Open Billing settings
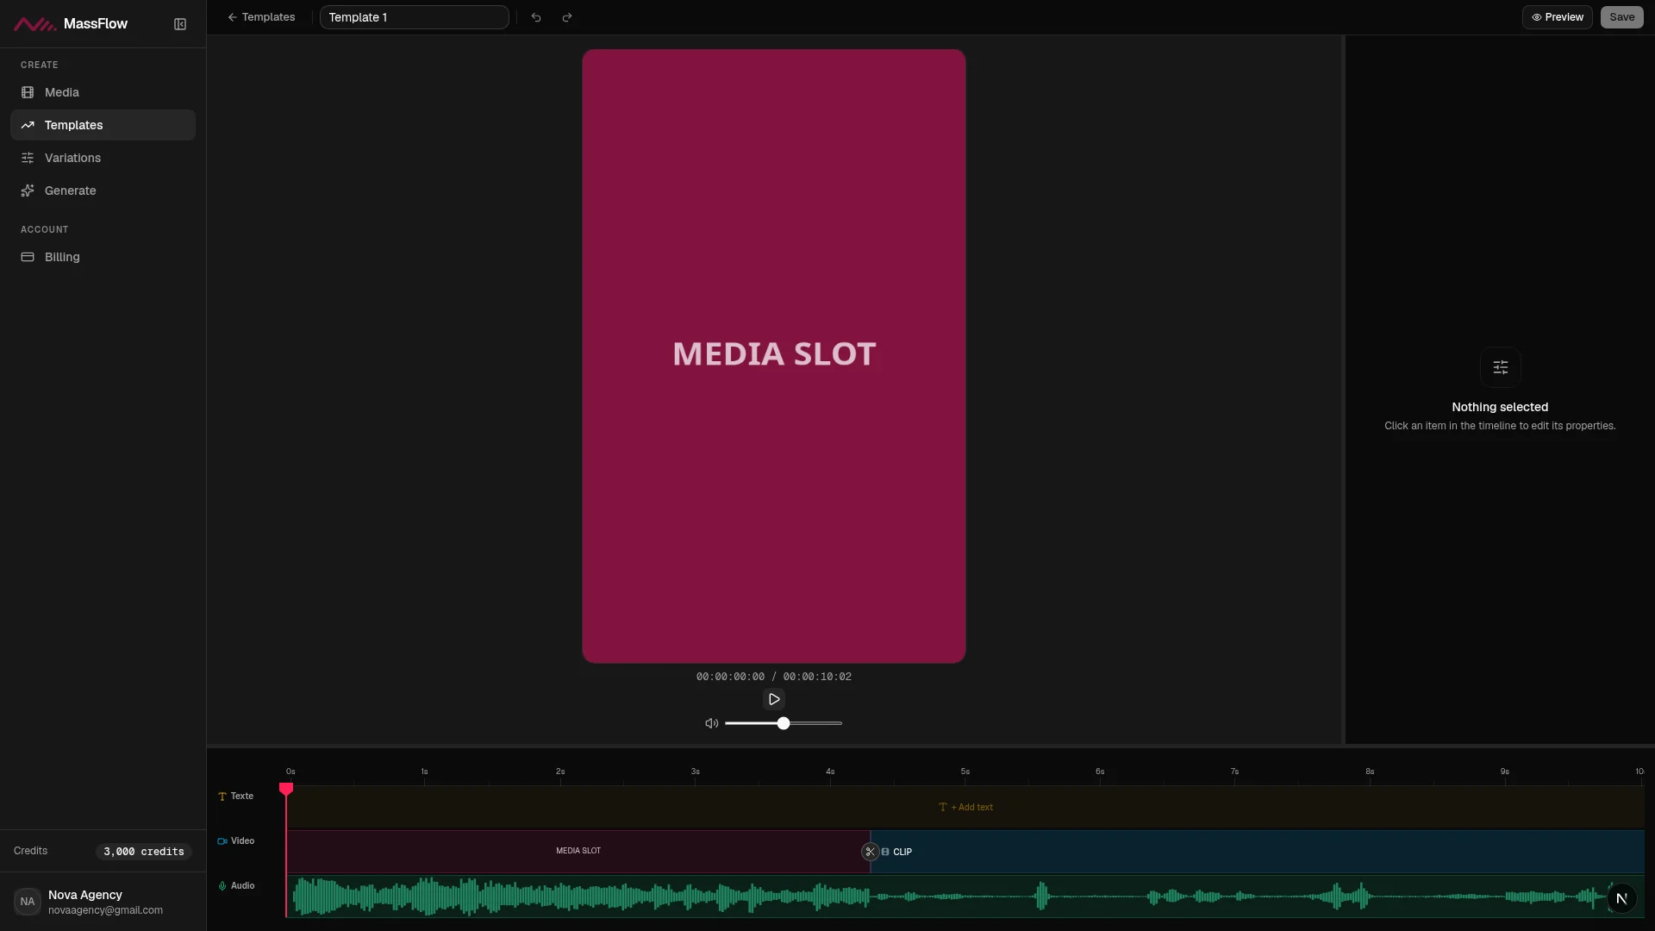 point(103,257)
